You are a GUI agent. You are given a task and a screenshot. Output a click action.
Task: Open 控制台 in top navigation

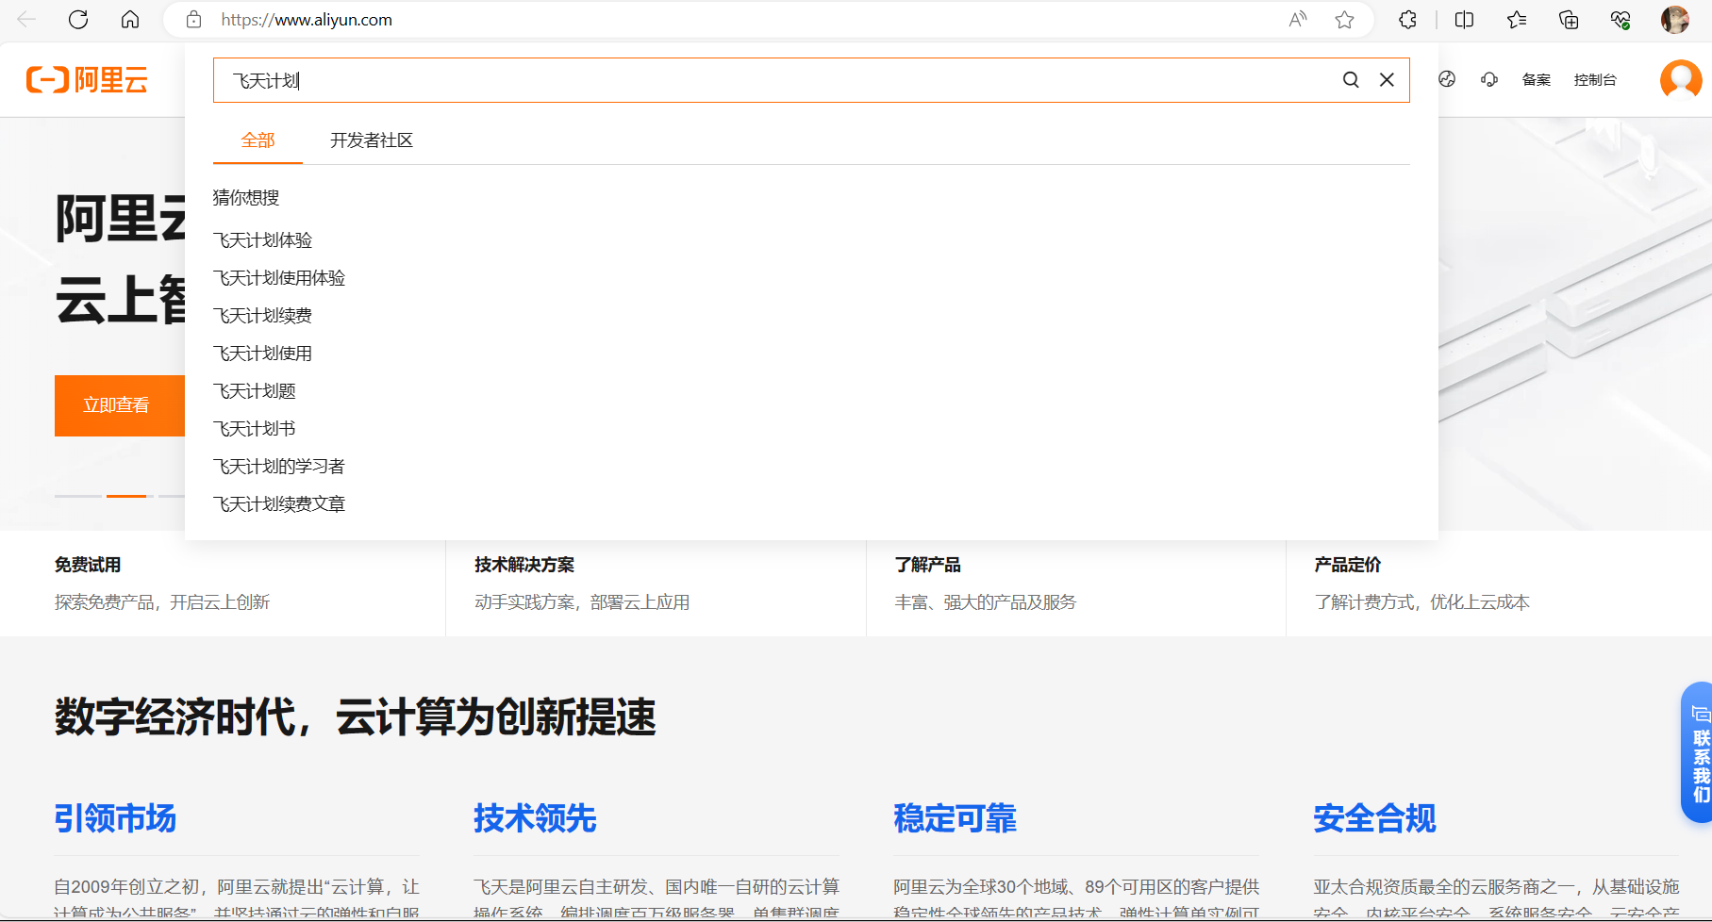(1595, 80)
